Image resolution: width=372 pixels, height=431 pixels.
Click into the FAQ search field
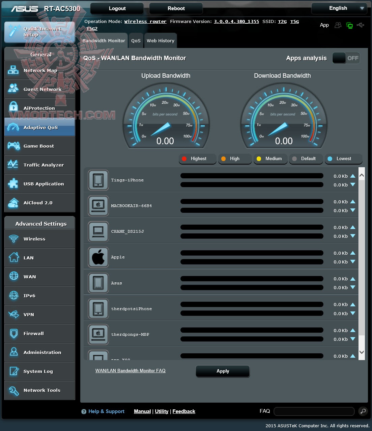point(314,411)
